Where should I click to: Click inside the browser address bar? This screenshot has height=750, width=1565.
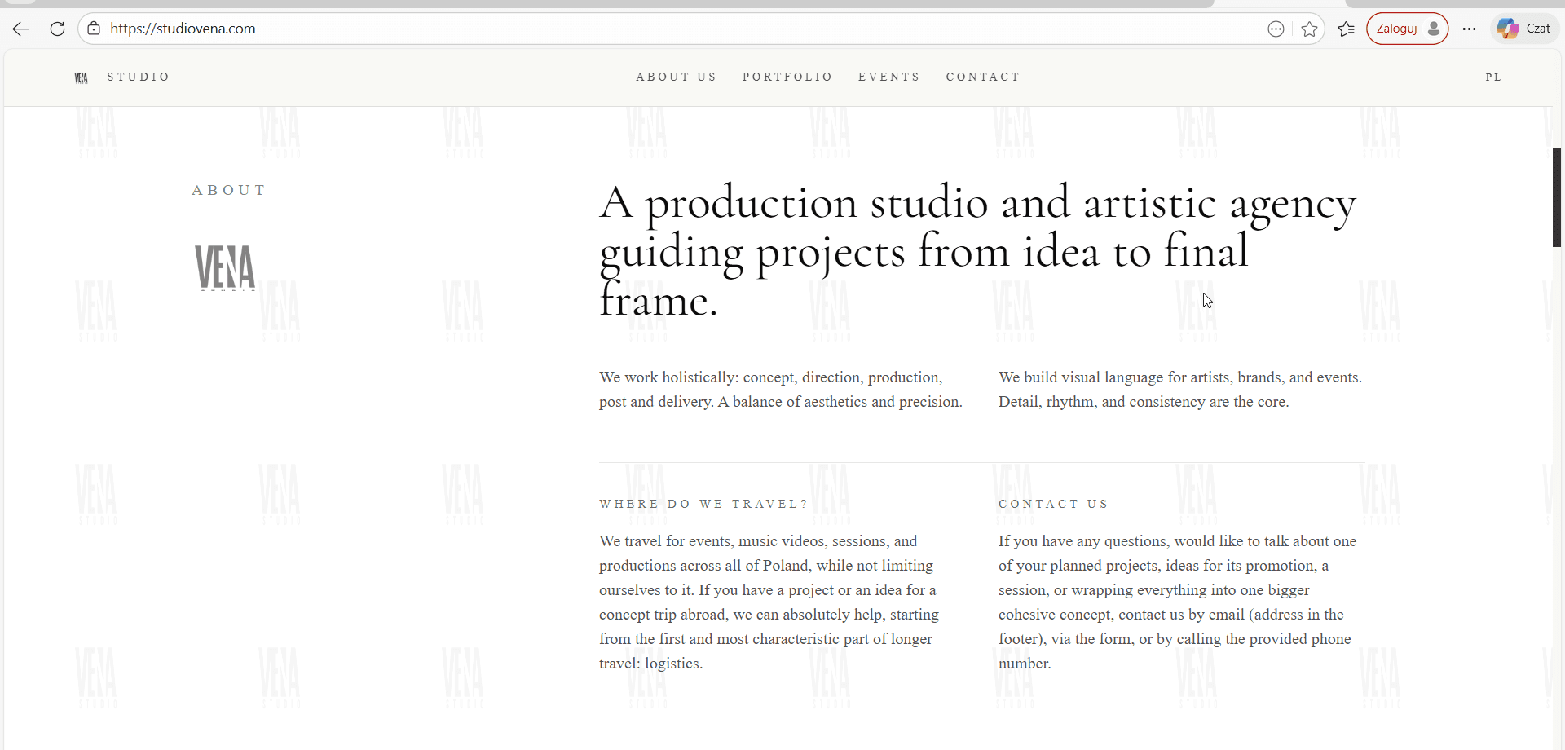571,29
